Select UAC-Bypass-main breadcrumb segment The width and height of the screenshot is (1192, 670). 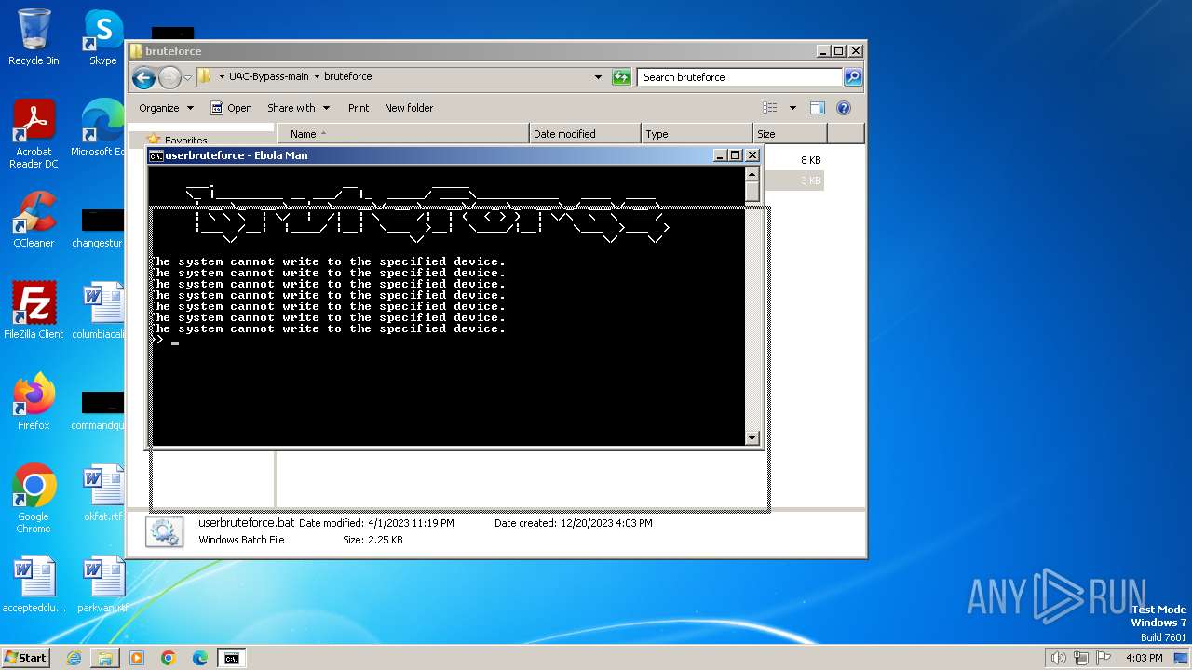pyautogui.click(x=268, y=77)
